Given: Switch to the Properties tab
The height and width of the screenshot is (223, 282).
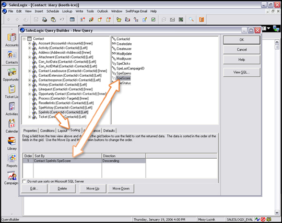Looking at the screenshot, I should click(30, 131).
